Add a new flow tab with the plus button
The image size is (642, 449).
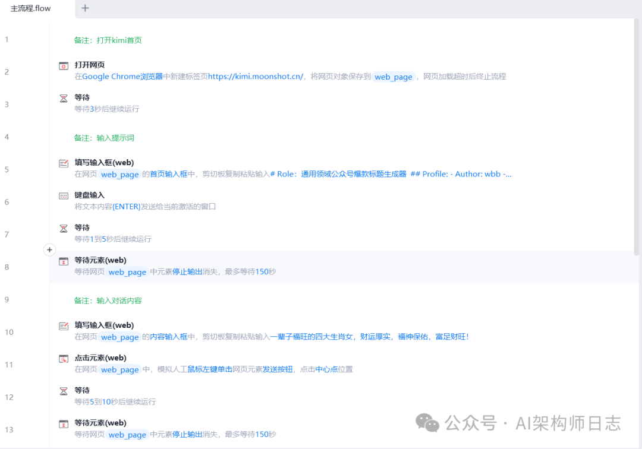tap(85, 8)
